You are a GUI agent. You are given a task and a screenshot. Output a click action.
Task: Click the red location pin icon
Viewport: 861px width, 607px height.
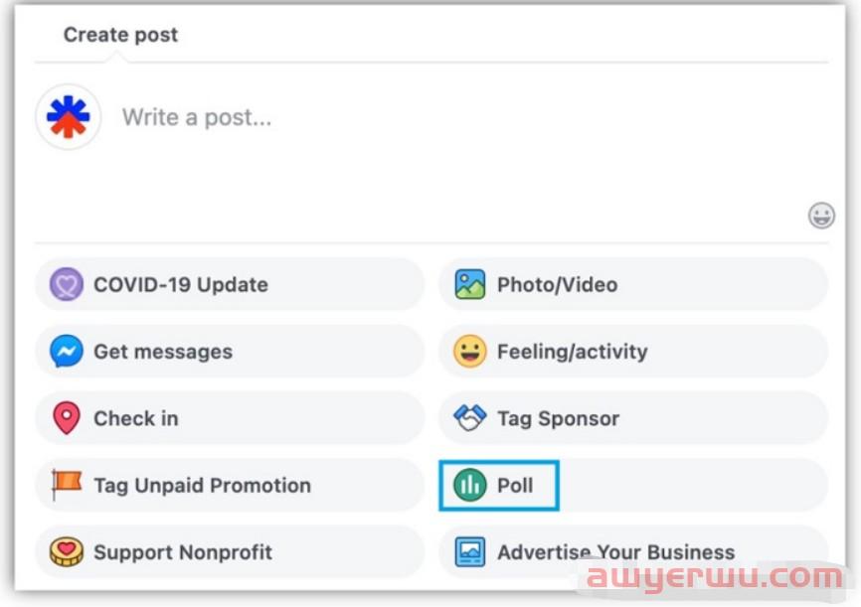[67, 418]
